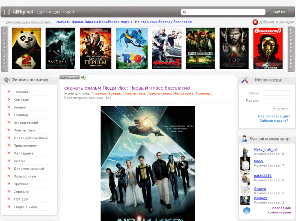Select Исторический genre
The width and height of the screenshot is (296, 221).
click(26, 122)
